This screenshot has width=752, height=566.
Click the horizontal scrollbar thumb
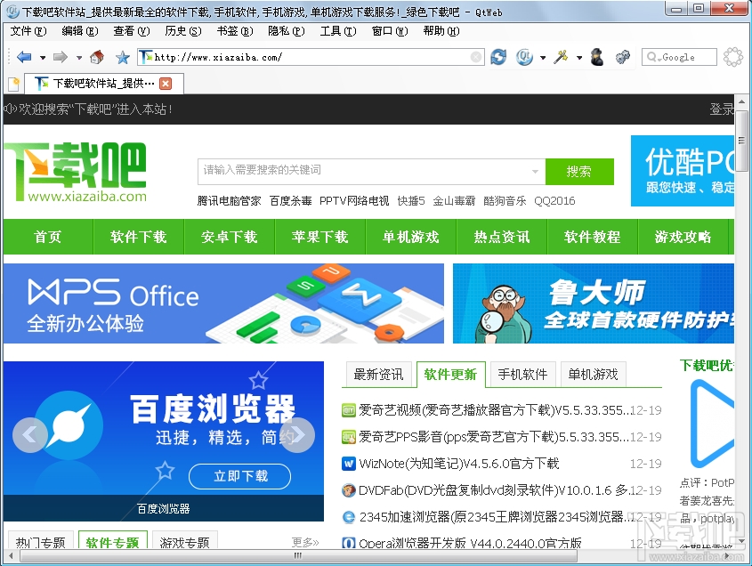298,556
